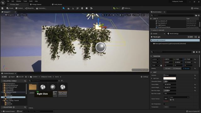Activate the Select mode icon in toolbar
The image size is (201, 113).
pyautogui.click(x=63, y=8)
